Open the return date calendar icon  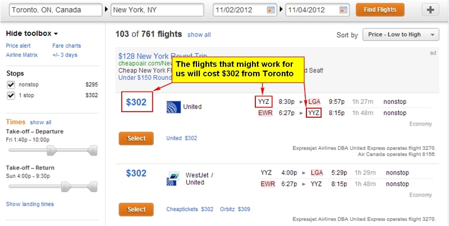[x=343, y=10]
